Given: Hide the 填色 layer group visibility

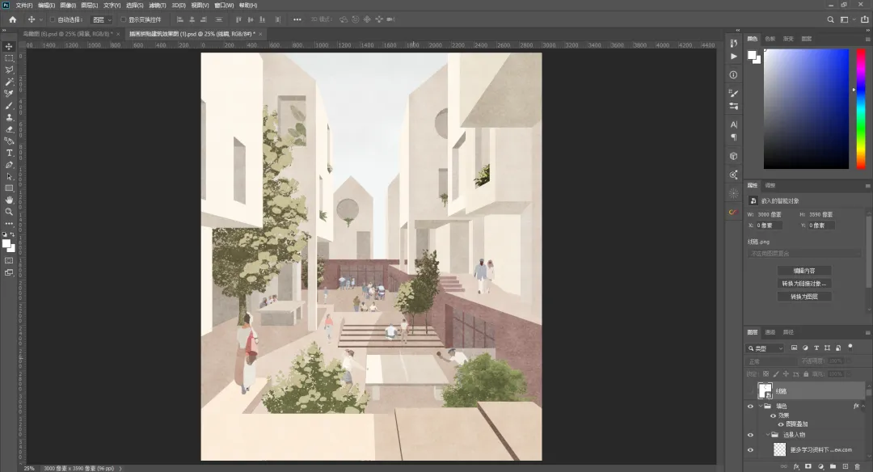Looking at the screenshot, I should coord(751,406).
